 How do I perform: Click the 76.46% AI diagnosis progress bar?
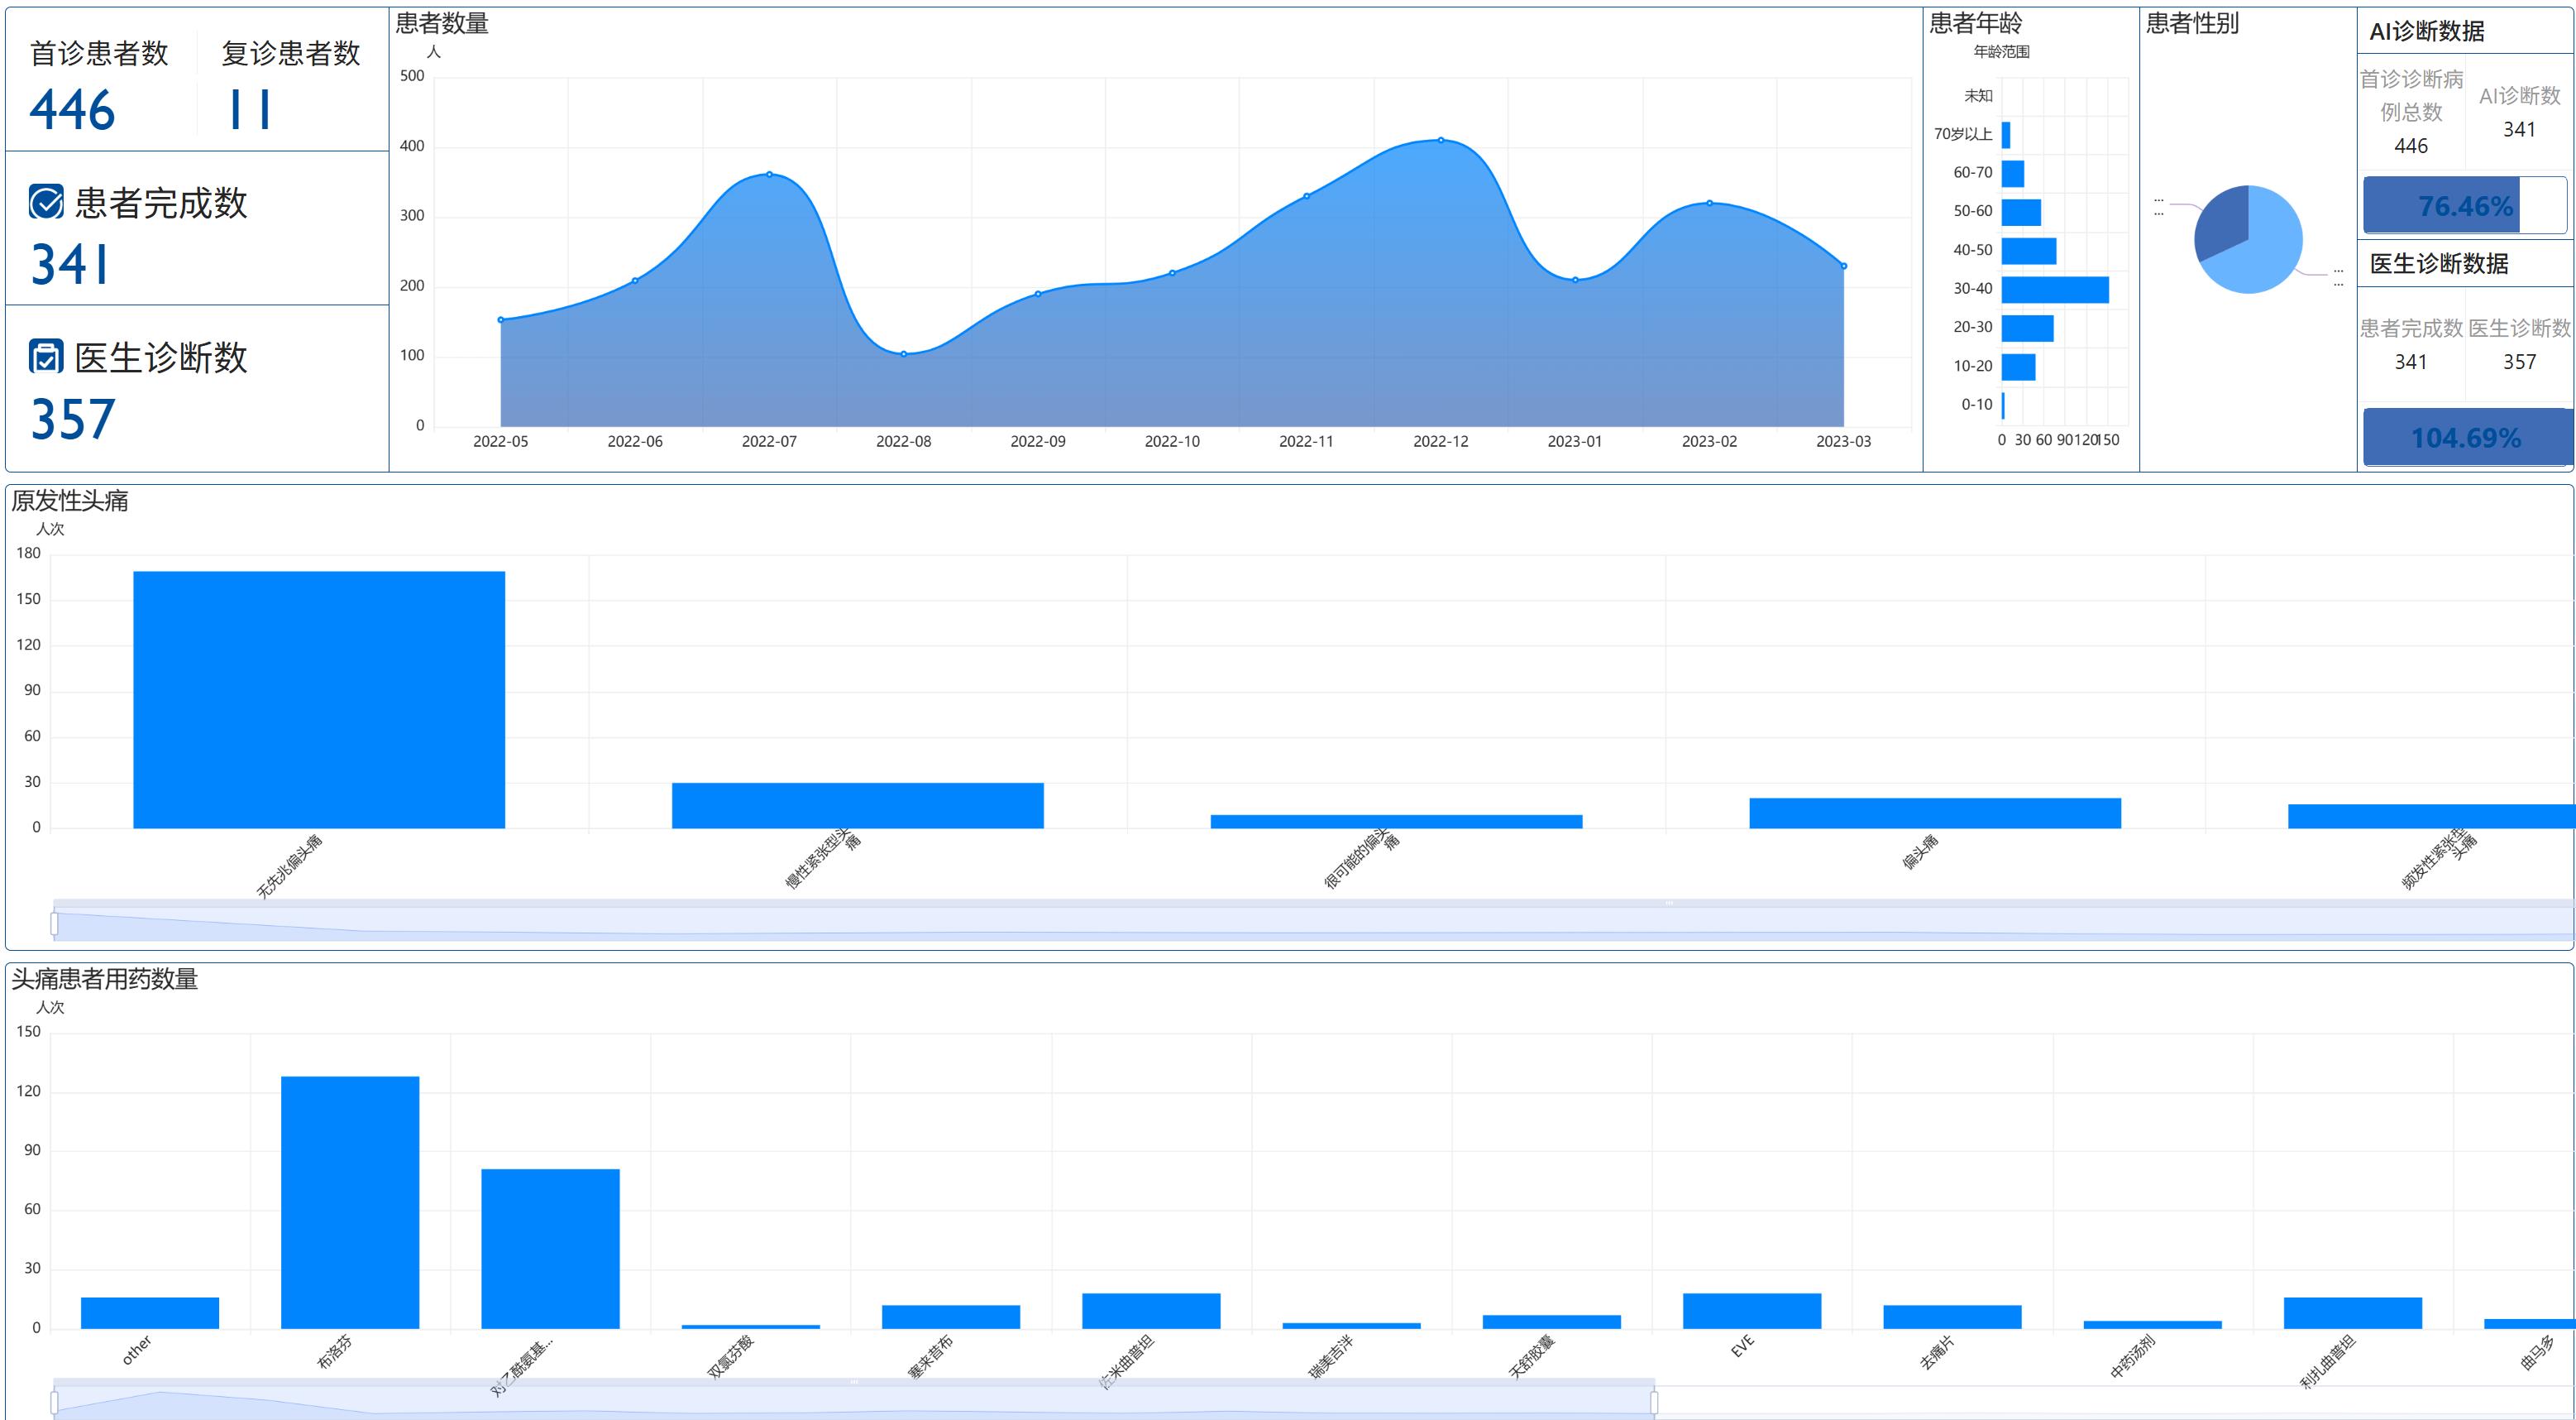pyautogui.click(x=2464, y=205)
